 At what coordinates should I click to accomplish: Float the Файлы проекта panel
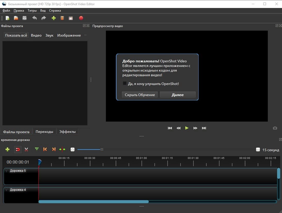click(x=84, y=26)
